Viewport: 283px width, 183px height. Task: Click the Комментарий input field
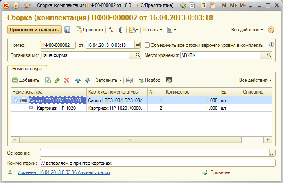click(x=158, y=163)
